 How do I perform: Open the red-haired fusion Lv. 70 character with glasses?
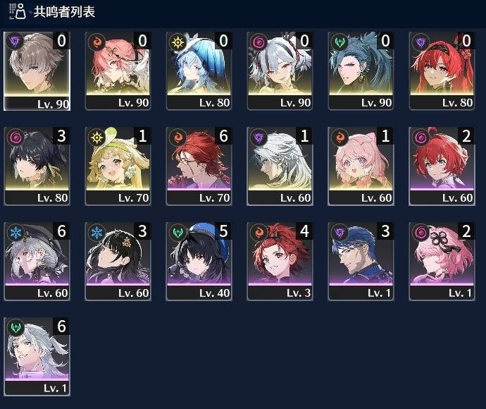point(199,166)
